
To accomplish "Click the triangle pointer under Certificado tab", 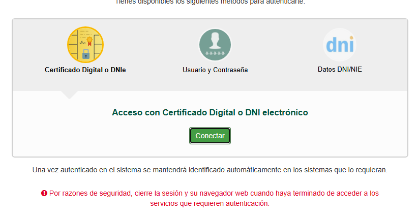I will 69,95.
